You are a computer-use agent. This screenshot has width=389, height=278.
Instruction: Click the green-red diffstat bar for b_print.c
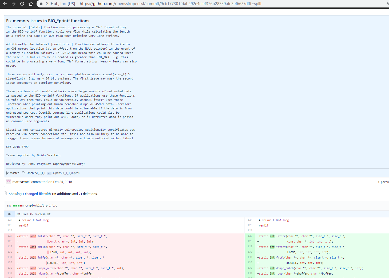pyautogui.click(x=19, y=205)
